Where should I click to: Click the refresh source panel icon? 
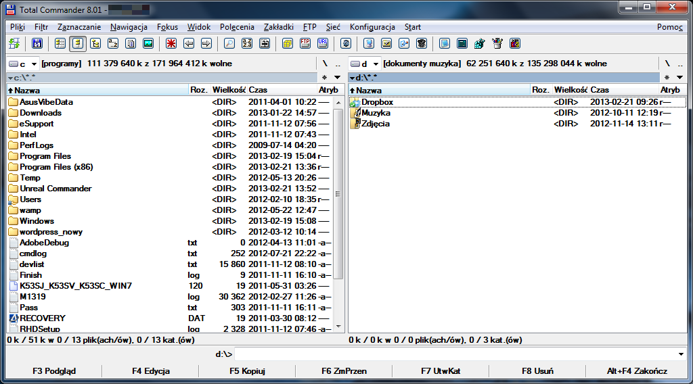(14, 43)
